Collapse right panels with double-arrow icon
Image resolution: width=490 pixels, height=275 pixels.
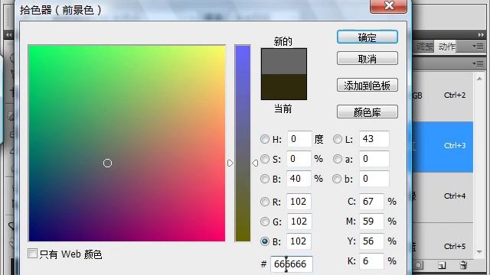pyautogui.click(x=481, y=34)
